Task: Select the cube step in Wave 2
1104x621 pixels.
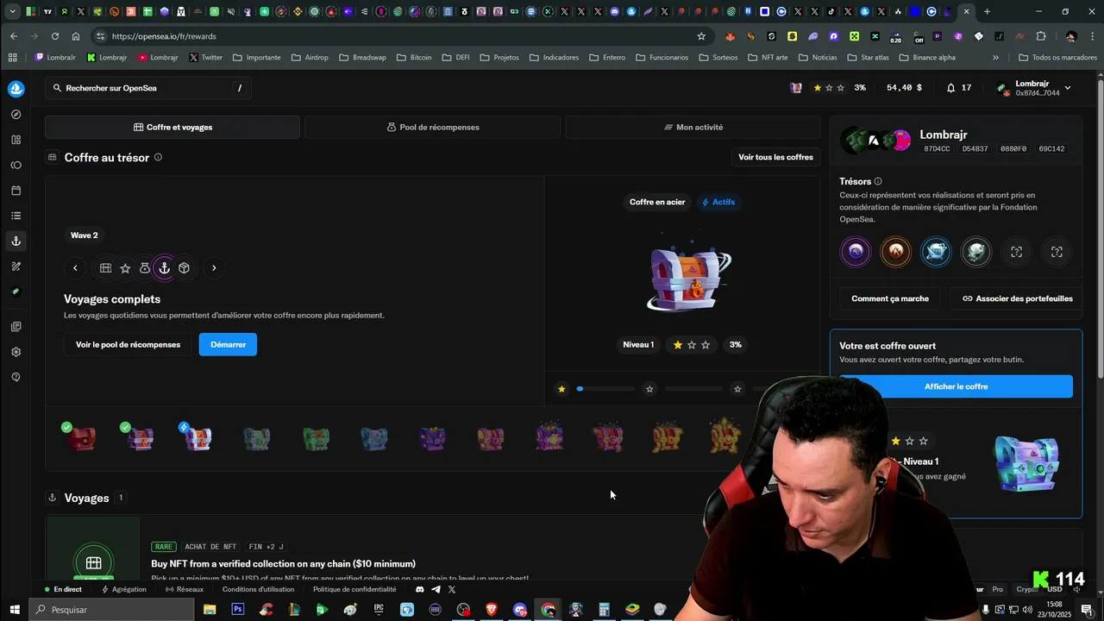Action: click(x=184, y=268)
